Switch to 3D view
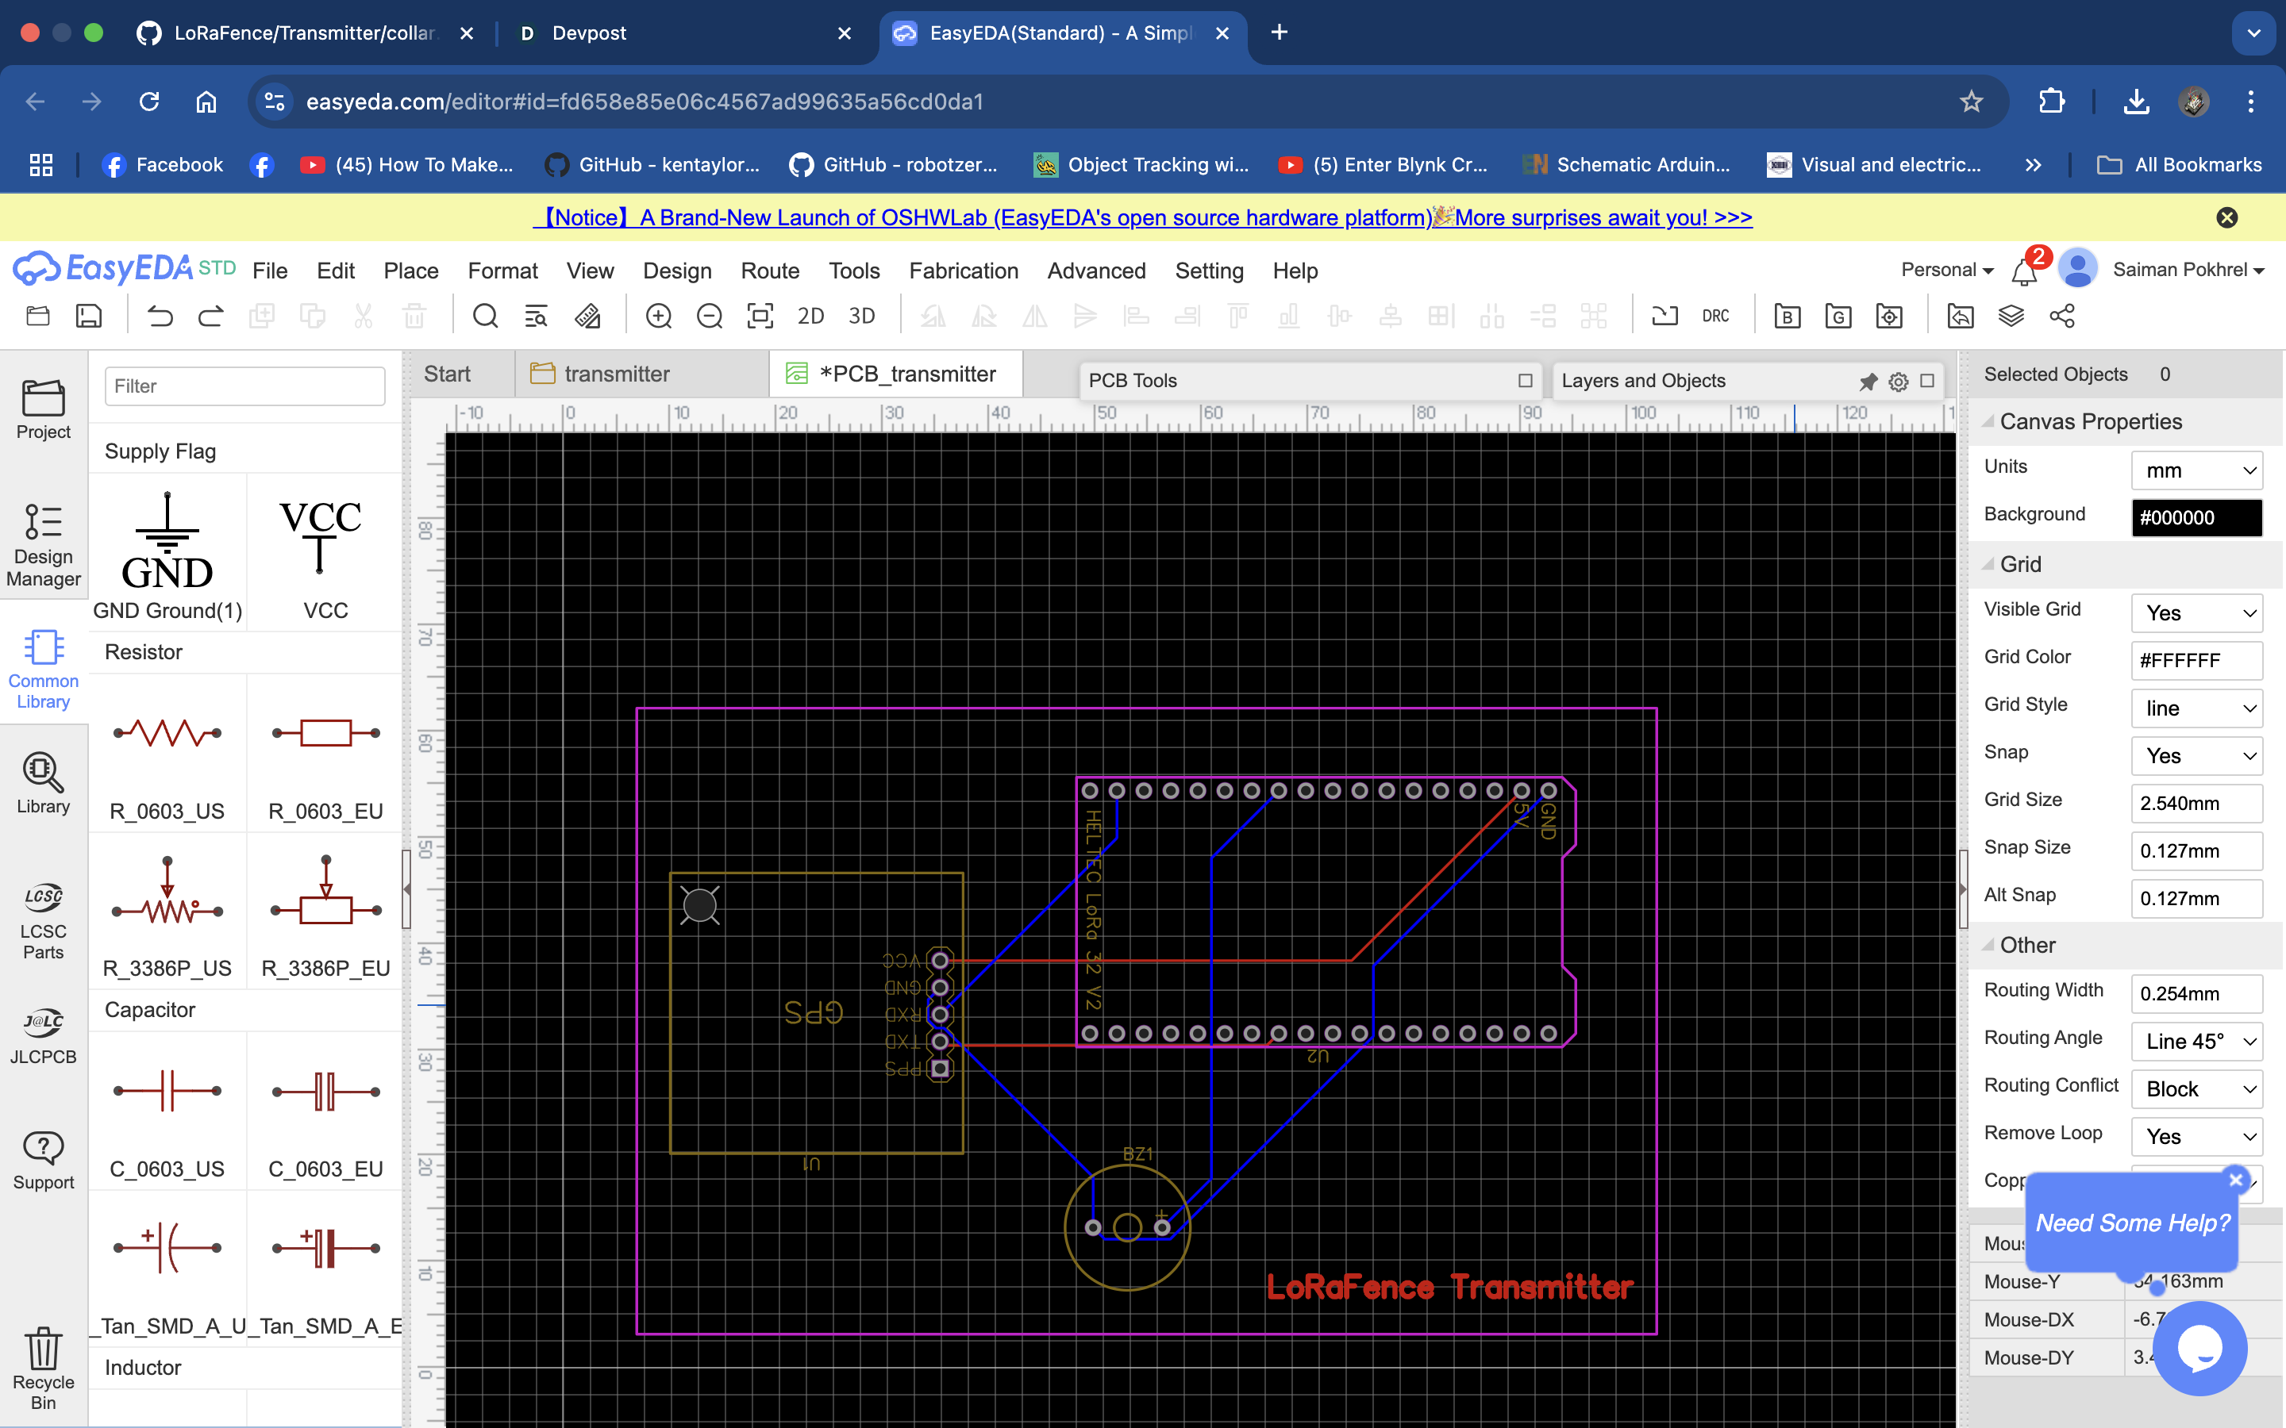 coord(860,317)
